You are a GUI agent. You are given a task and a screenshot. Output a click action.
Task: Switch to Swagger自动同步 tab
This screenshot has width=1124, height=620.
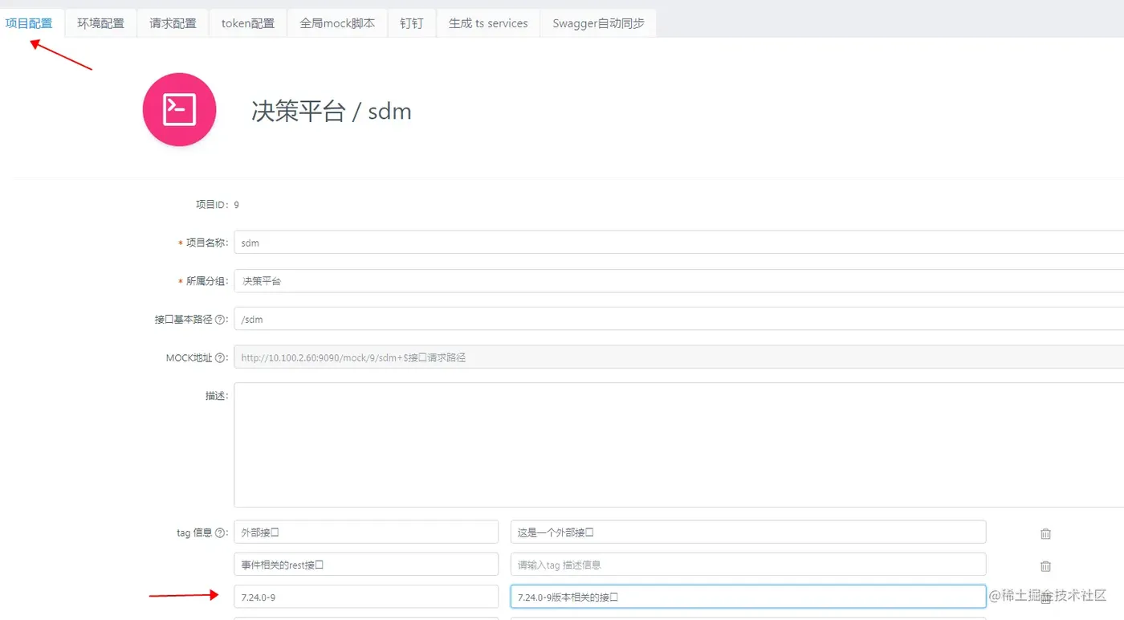[x=598, y=23]
